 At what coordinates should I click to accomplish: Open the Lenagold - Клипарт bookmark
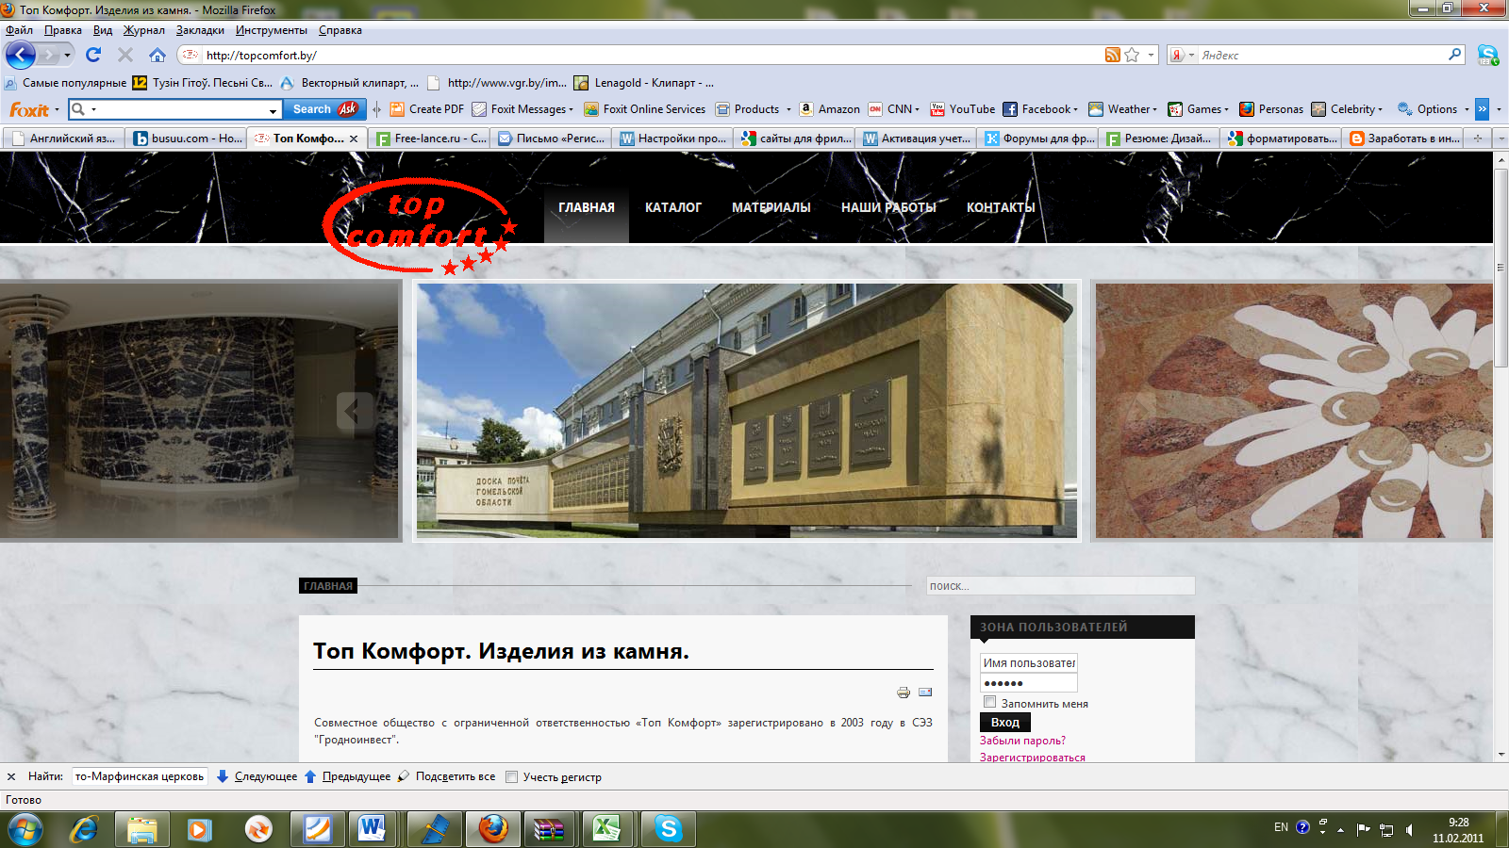click(x=644, y=83)
